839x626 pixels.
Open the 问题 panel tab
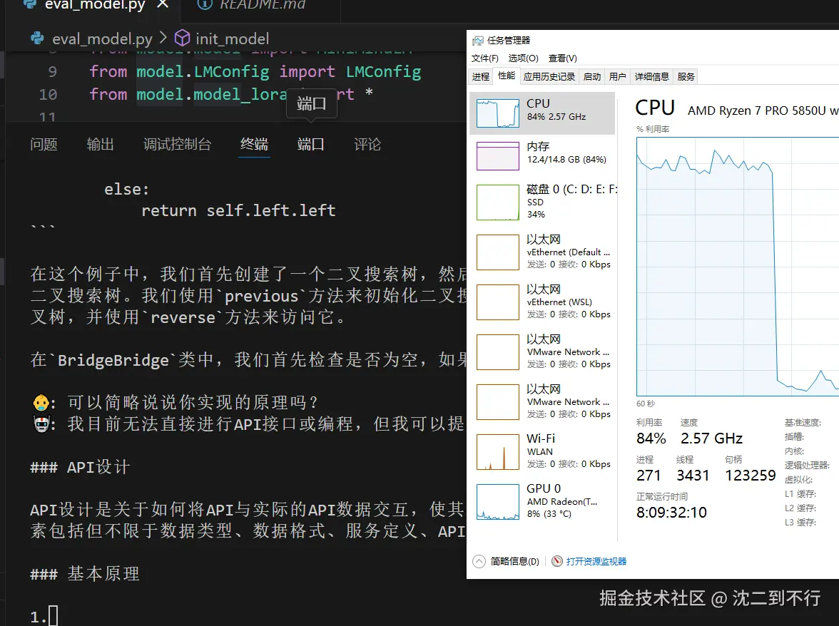[44, 144]
